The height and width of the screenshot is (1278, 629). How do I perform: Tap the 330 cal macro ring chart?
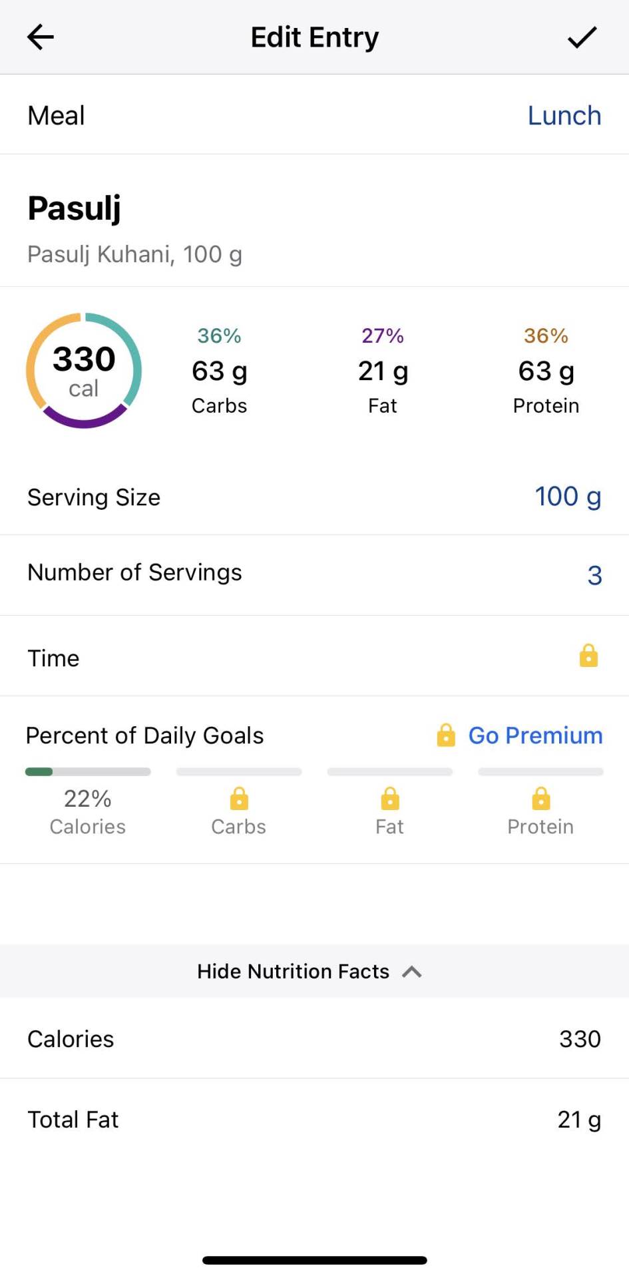pos(84,370)
